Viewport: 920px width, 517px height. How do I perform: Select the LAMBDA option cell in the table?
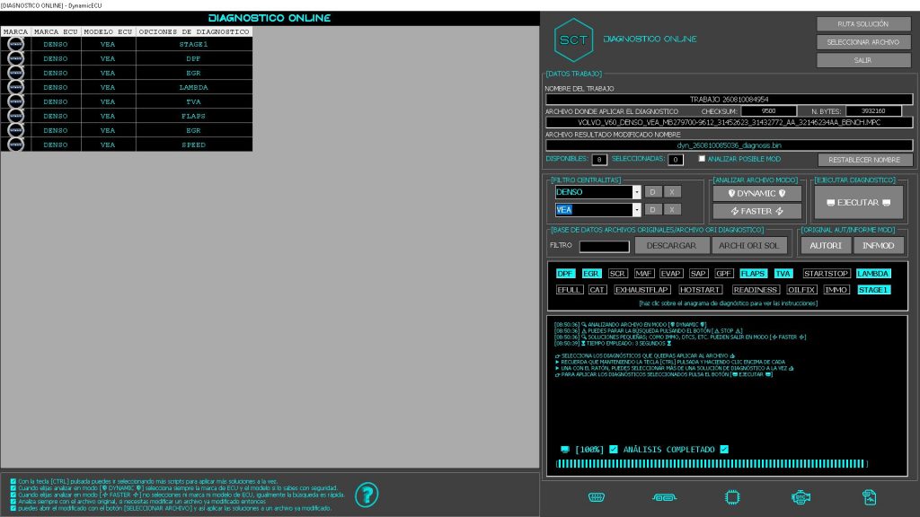pyautogui.click(x=194, y=87)
